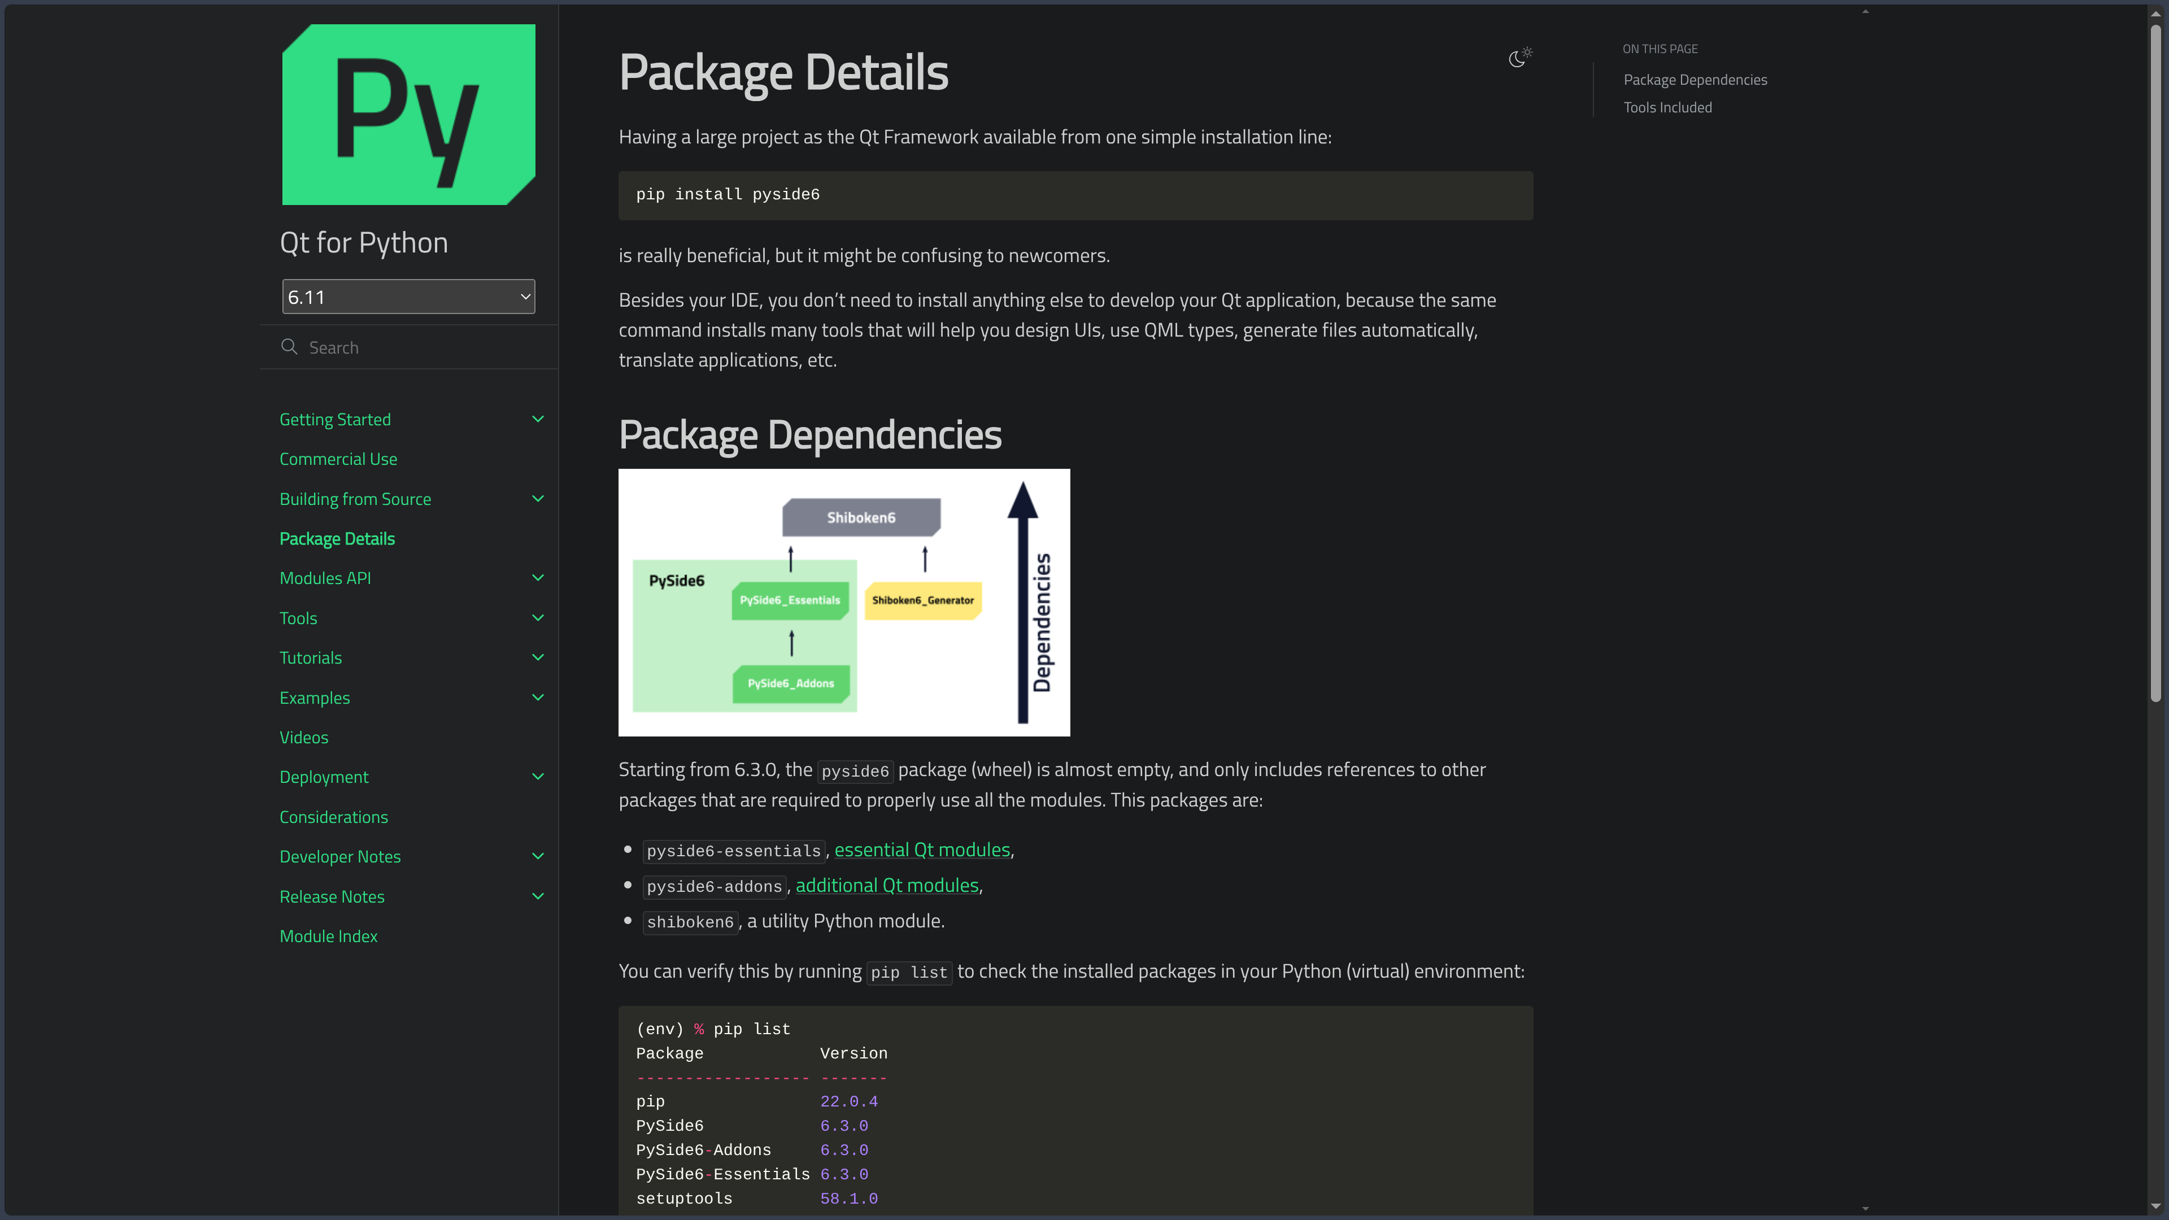Click the PySide6-Essentials row in pip list

coord(752,1174)
